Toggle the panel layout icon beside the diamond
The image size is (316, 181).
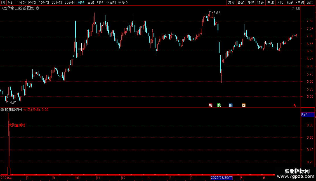tap(298, 8)
